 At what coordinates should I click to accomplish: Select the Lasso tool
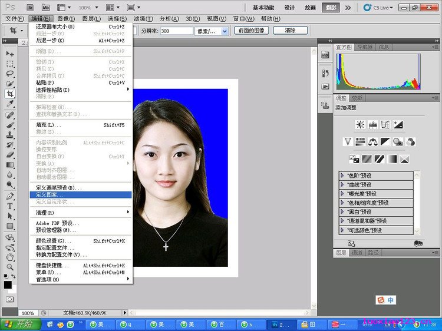(10, 74)
